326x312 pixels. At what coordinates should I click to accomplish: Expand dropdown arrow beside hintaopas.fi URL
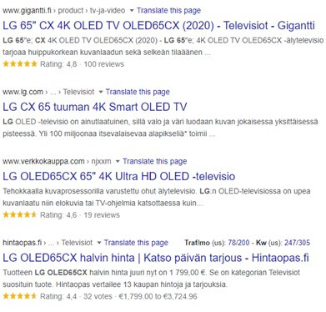[99, 243]
